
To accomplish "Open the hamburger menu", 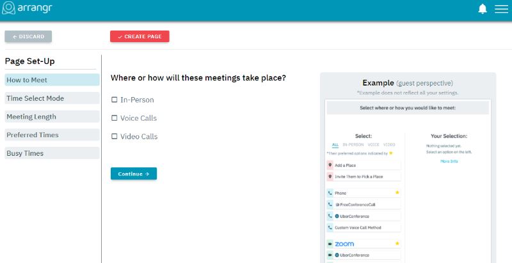I will coord(500,9).
